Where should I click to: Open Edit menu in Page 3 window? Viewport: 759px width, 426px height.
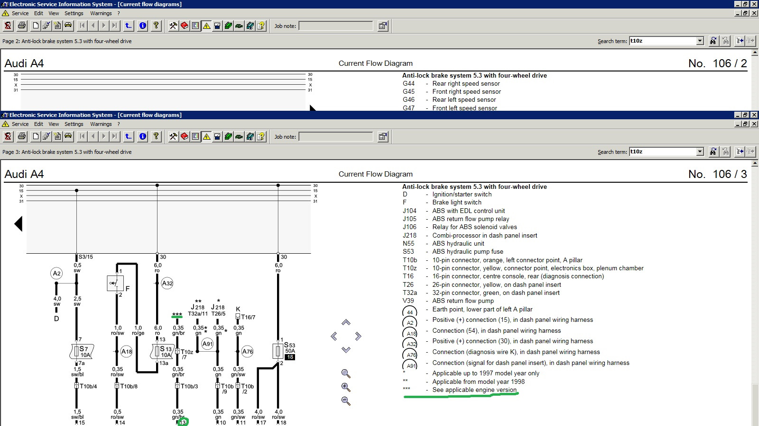point(38,124)
